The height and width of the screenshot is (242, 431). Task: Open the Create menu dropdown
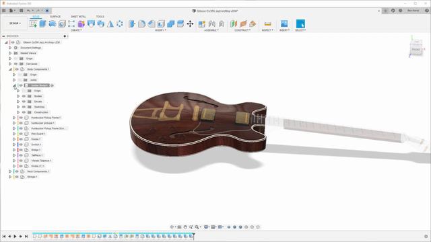(76, 30)
